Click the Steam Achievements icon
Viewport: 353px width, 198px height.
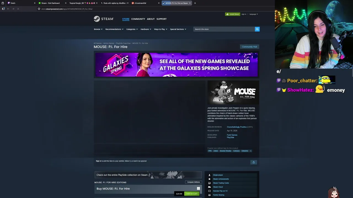(x=209, y=179)
